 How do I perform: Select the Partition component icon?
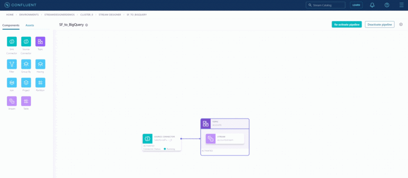point(40,83)
